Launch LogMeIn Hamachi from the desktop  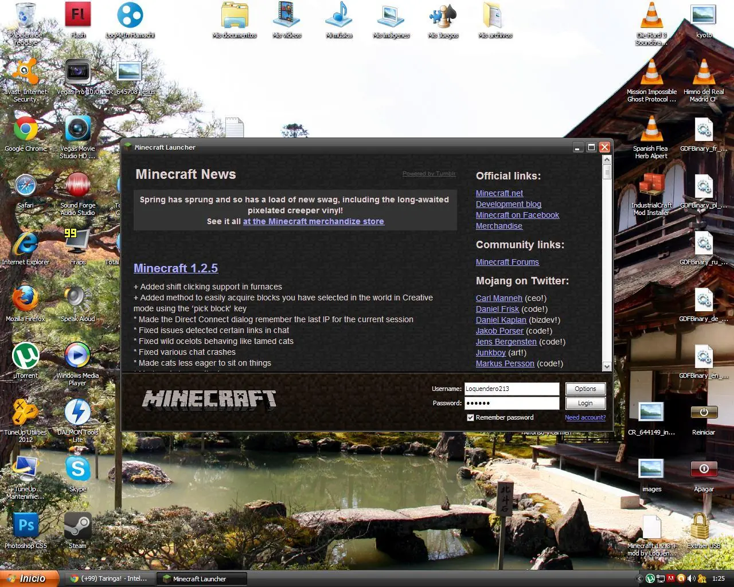click(x=130, y=20)
